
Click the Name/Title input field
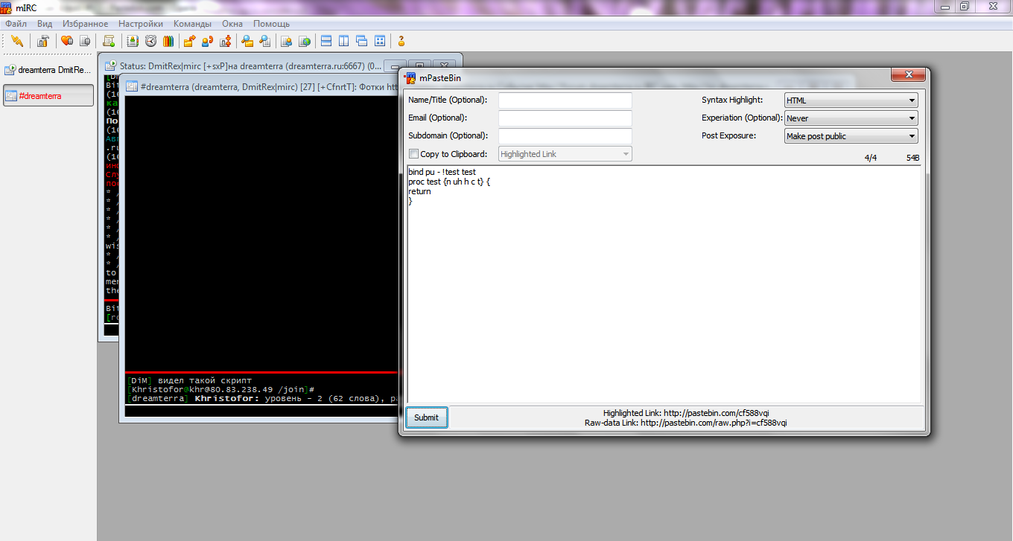[x=565, y=100]
